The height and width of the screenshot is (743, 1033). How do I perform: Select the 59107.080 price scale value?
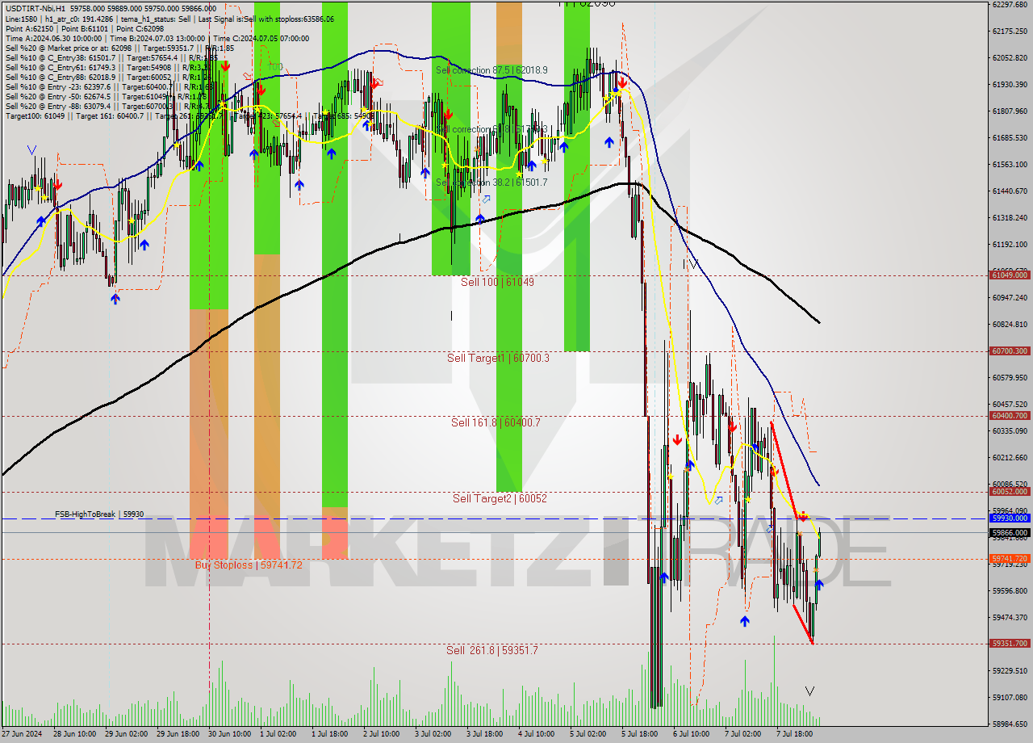click(1009, 697)
